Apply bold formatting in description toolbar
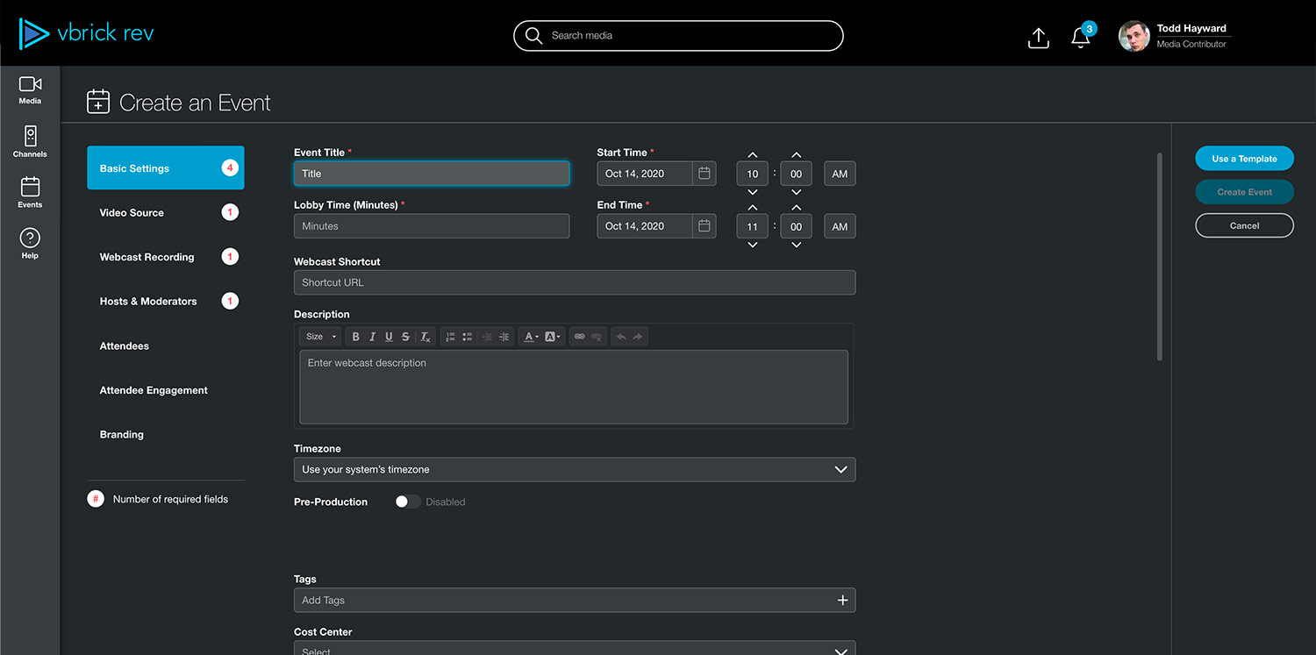1316x655 pixels. pos(355,337)
